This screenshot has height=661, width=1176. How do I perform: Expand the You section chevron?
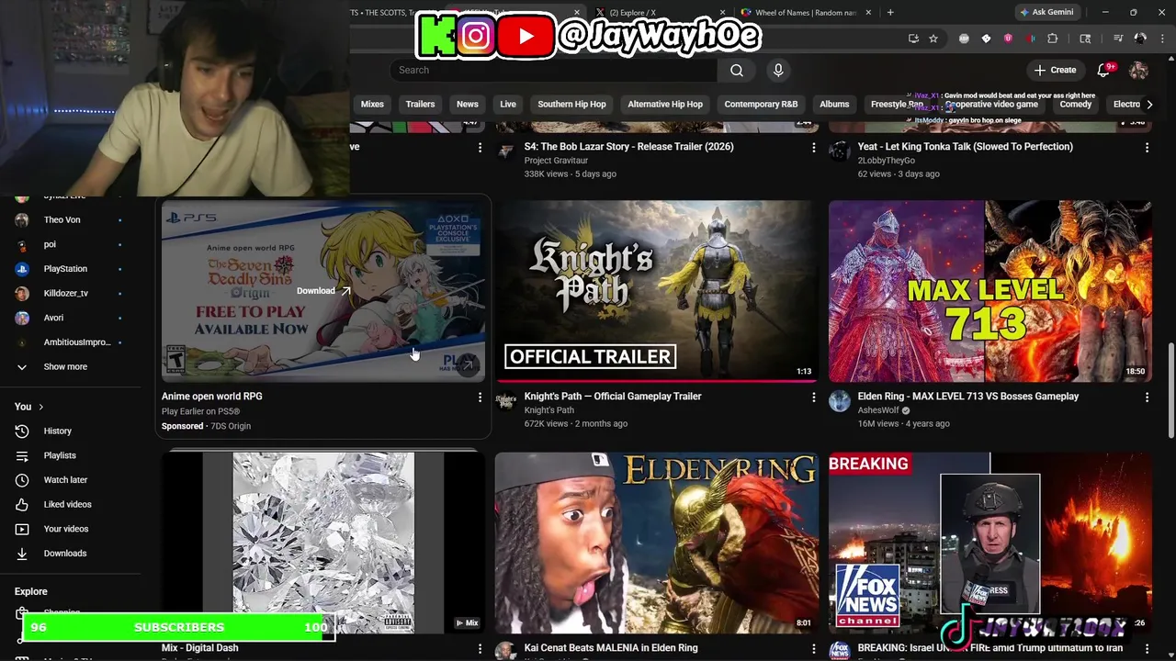40,407
